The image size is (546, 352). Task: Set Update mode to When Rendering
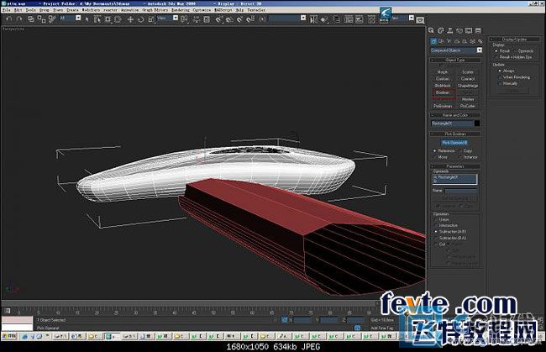(x=501, y=77)
